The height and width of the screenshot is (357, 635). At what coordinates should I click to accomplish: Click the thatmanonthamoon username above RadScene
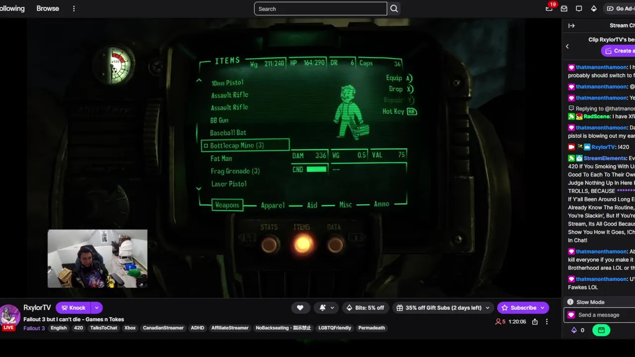coord(601,98)
